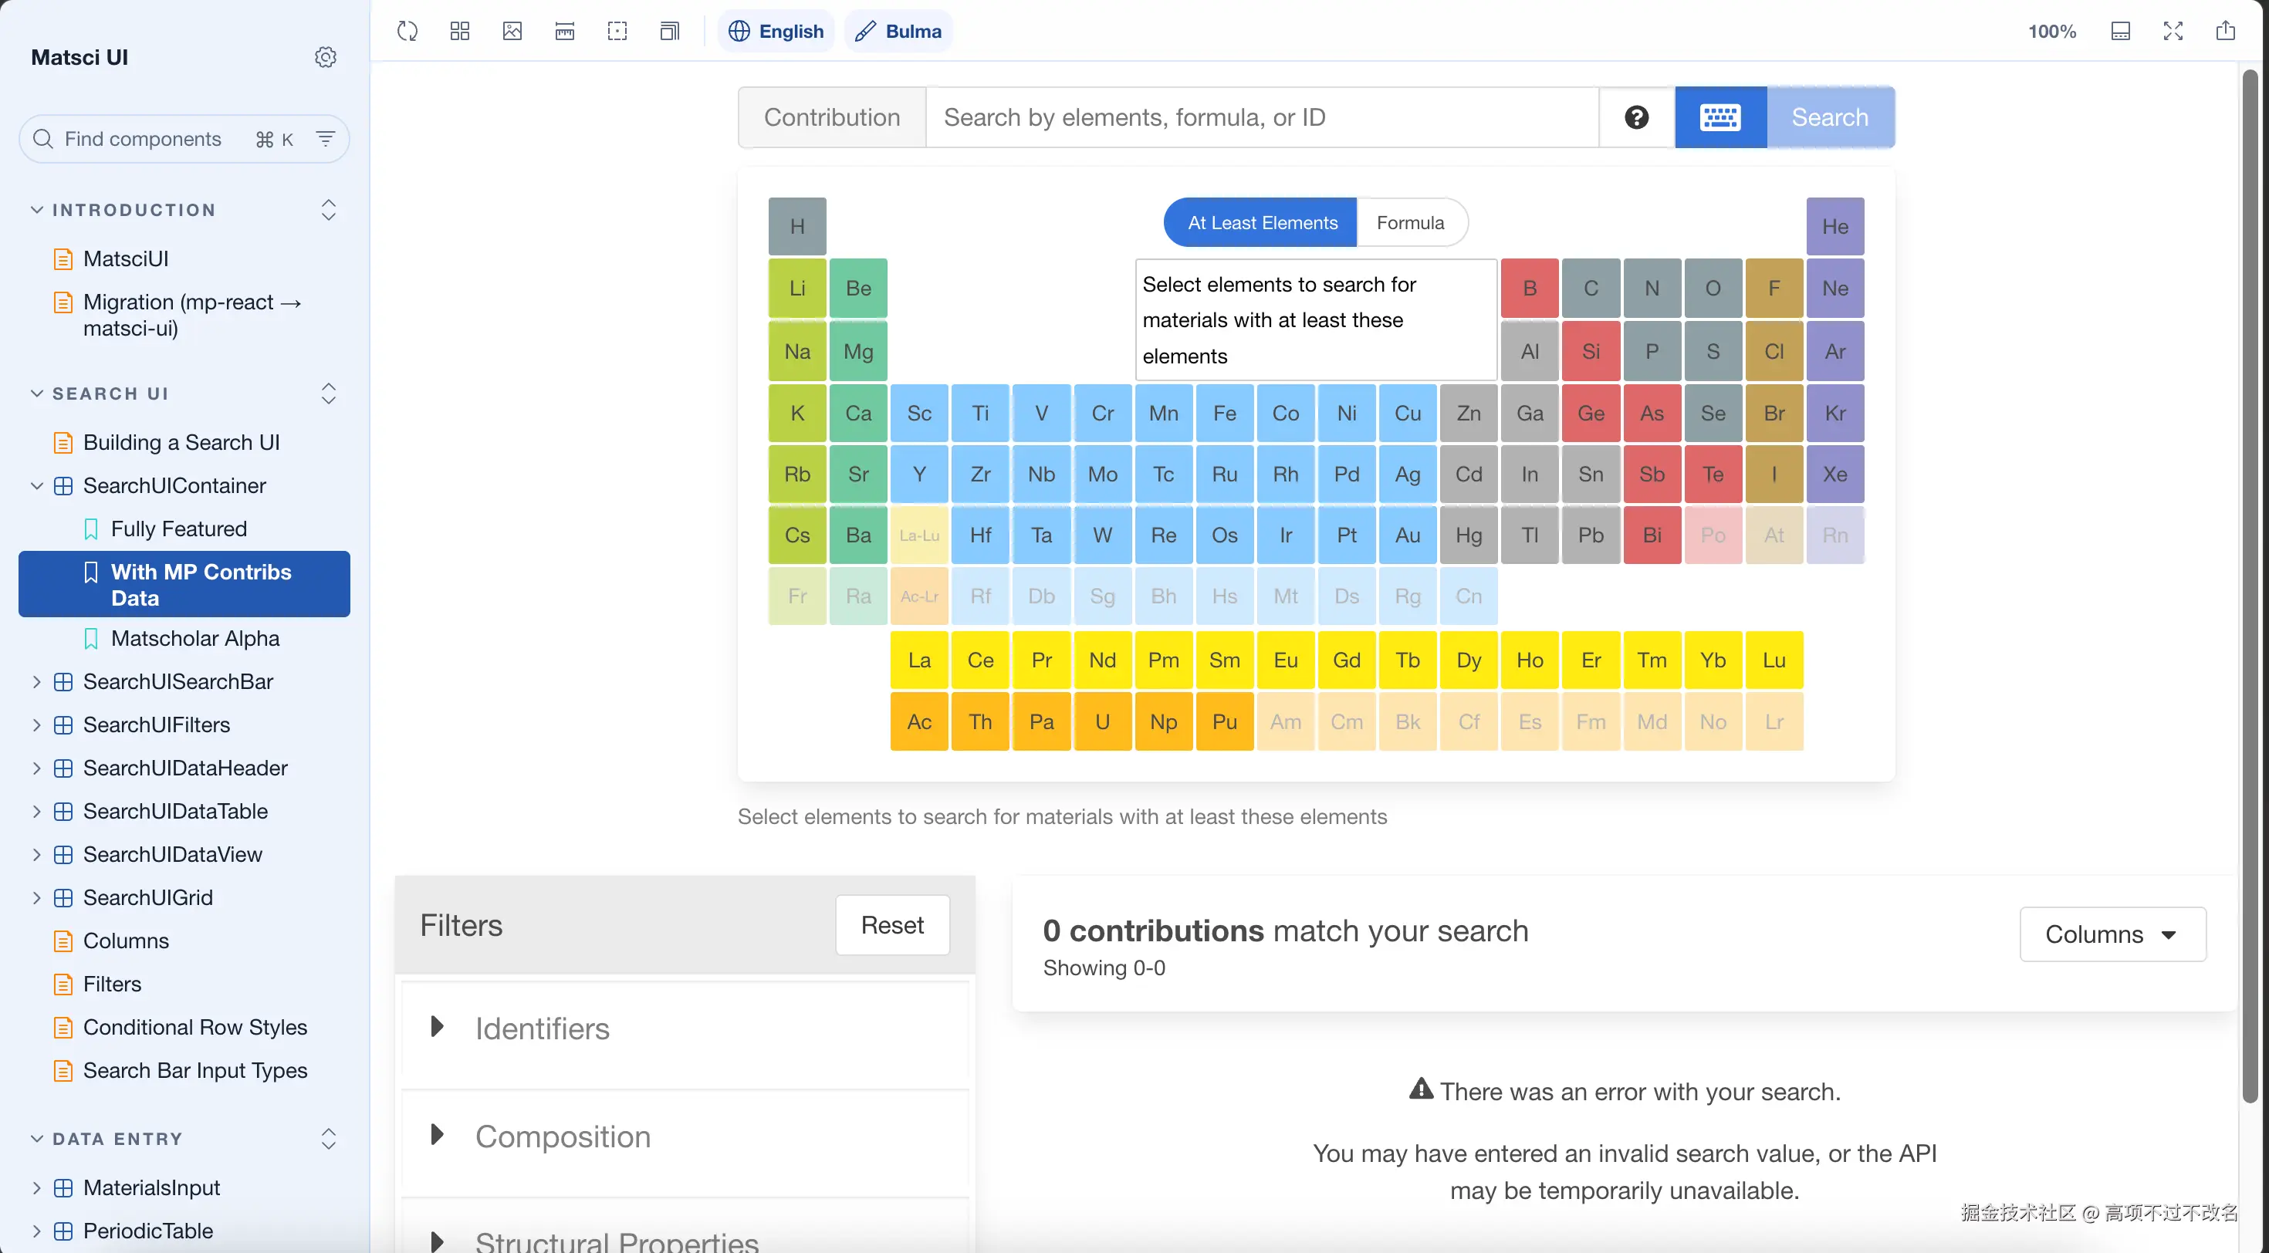
Task: Click the blue keyboard periodic table toggle
Action: click(1720, 117)
